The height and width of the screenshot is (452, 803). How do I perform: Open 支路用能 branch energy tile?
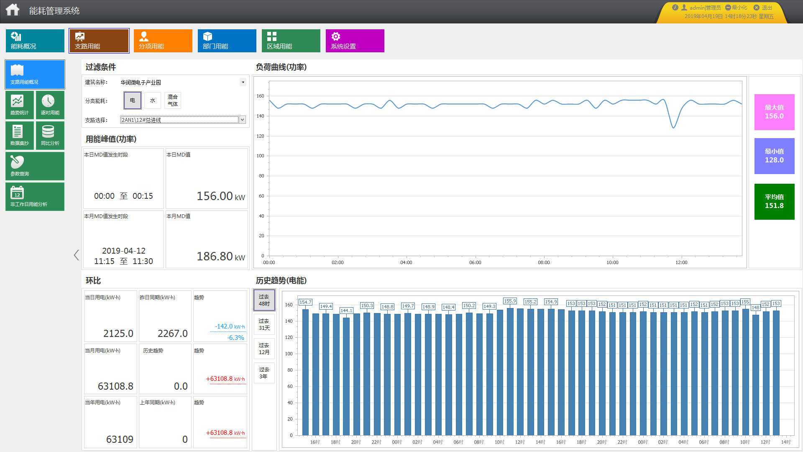pos(99,41)
